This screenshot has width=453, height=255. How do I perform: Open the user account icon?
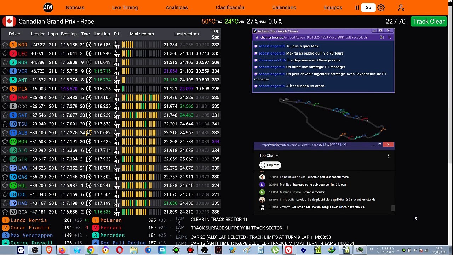click(x=401, y=7)
